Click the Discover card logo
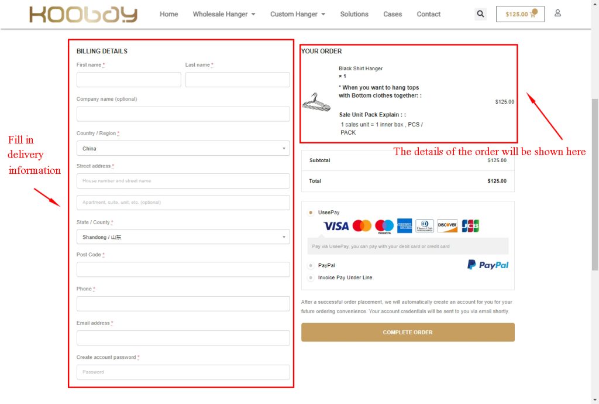This screenshot has height=404, width=599. click(447, 226)
